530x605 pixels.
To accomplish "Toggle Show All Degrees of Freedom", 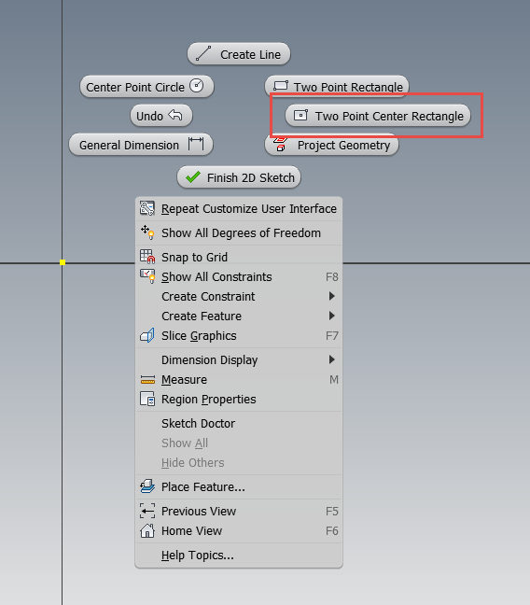I will pyautogui.click(x=239, y=232).
